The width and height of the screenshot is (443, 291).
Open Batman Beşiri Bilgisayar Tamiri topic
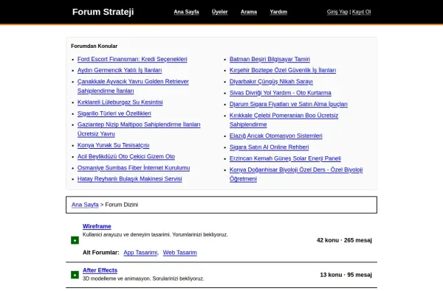tap(269, 59)
